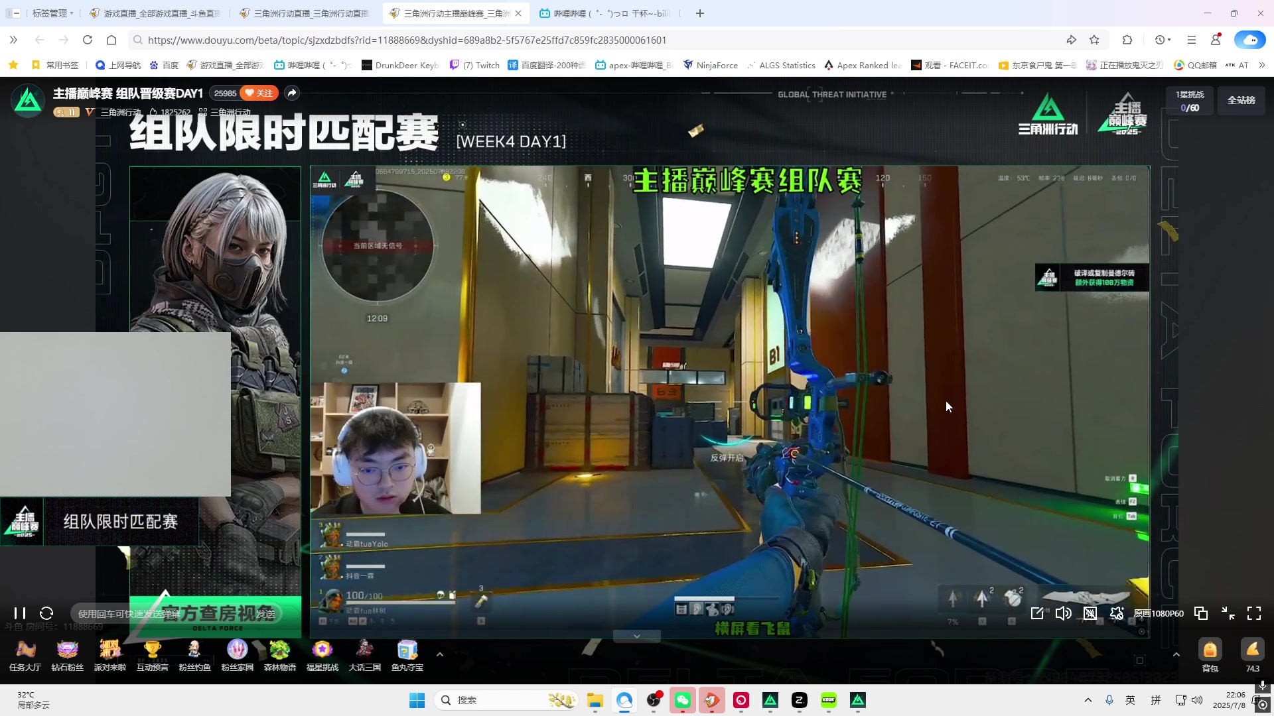Follow the streamer with 关注 button
This screenshot has width=1274, height=716.
(259, 93)
